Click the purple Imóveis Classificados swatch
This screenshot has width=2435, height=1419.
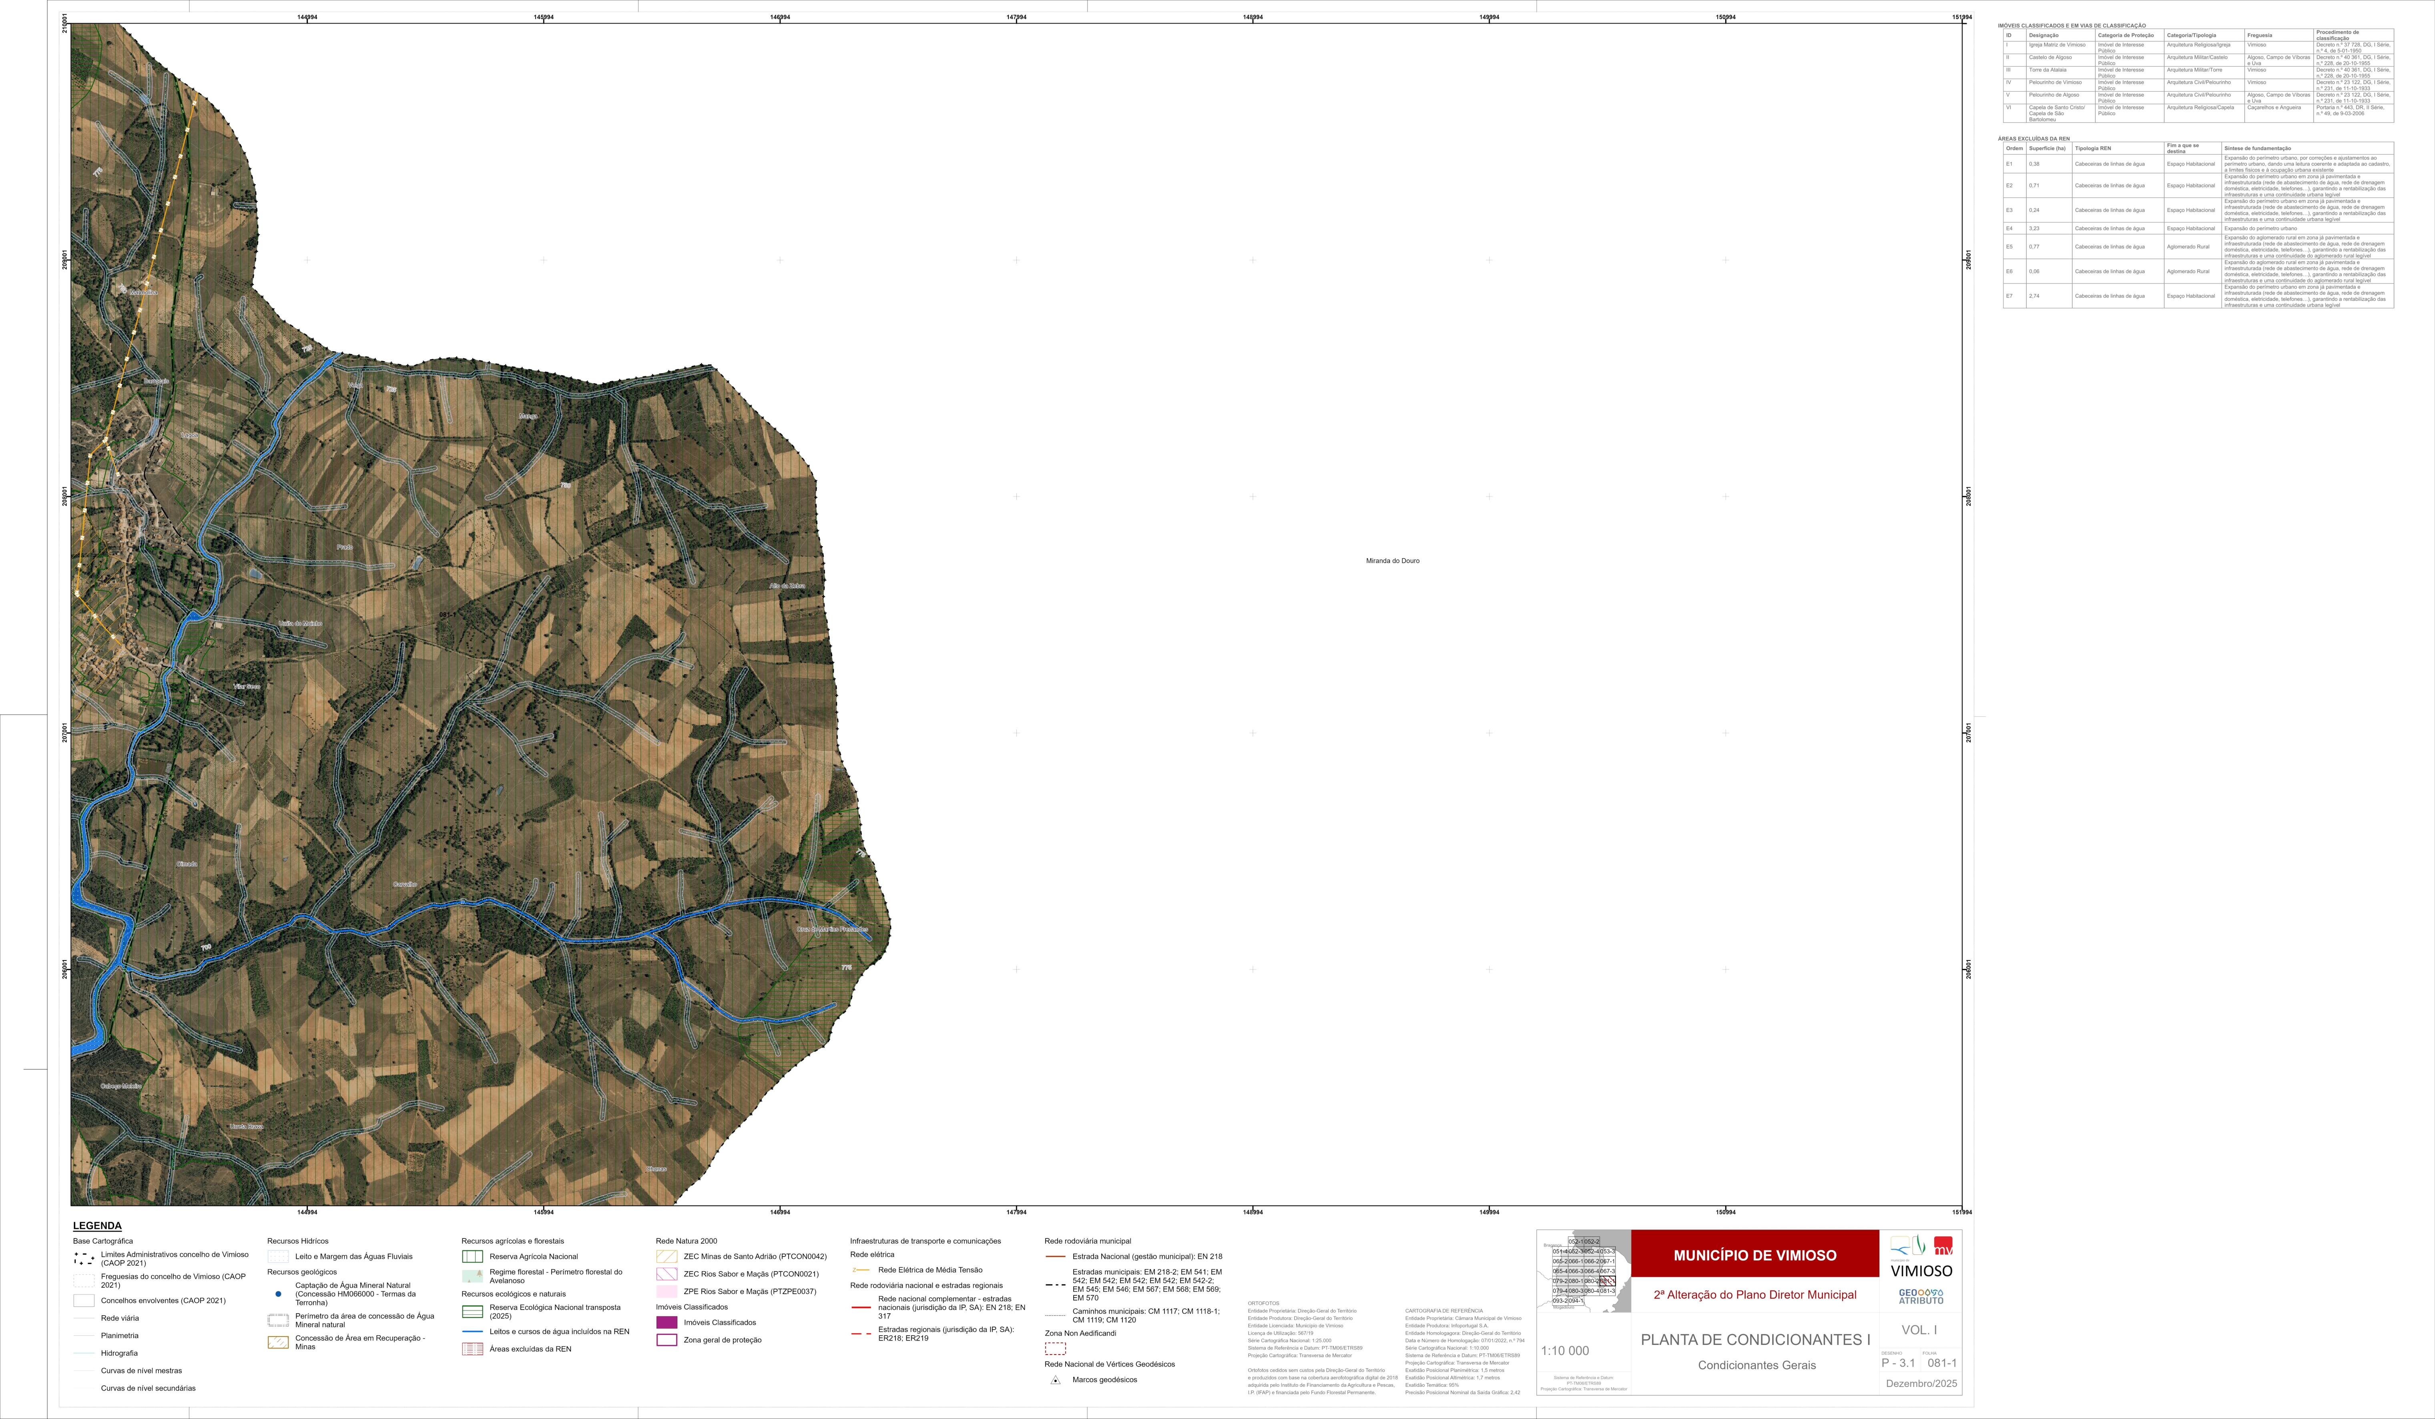coord(667,1323)
